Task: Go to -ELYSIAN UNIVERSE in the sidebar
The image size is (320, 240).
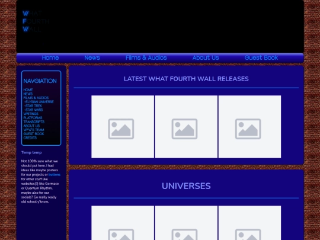Action: 39,102
